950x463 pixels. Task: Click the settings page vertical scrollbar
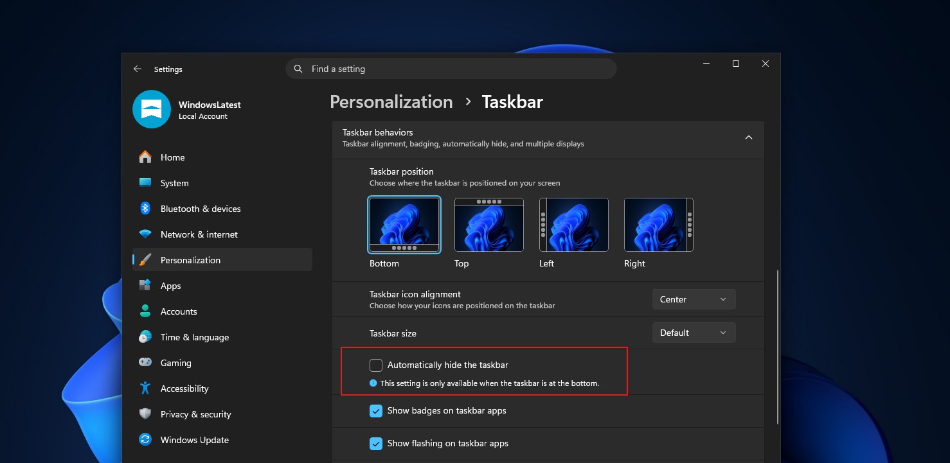tap(778, 347)
